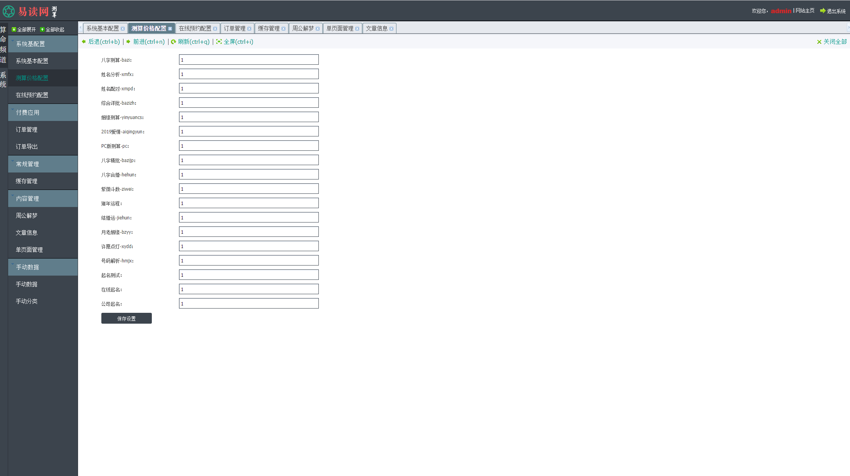850x476 pixels.
Task: Switch to the 缓存管理 tab
Action: [x=268, y=29]
